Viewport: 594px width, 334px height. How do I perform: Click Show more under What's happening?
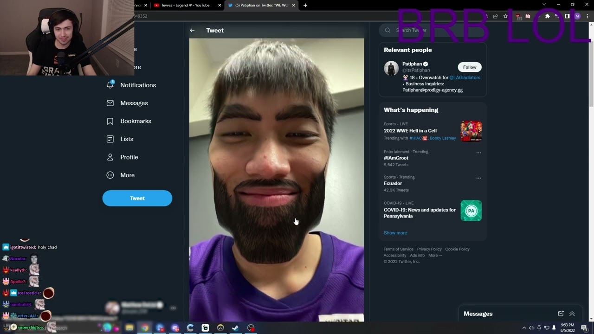click(395, 233)
